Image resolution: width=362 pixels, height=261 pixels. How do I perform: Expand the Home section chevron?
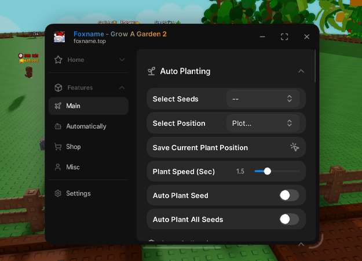click(122, 60)
